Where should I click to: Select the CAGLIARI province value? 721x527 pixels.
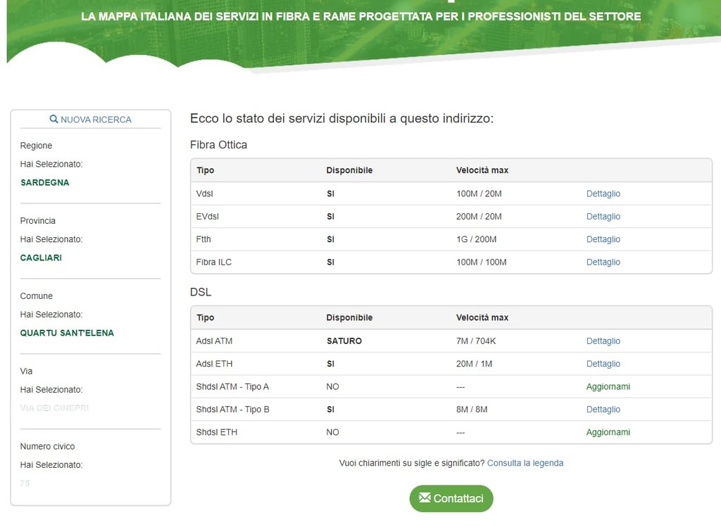pos(41,258)
